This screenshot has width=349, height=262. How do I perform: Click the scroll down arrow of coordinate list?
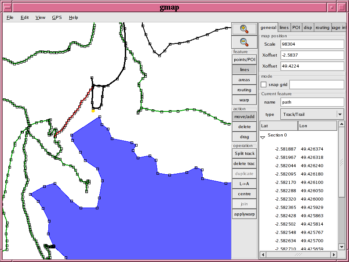pyautogui.click(x=342, y=248)
